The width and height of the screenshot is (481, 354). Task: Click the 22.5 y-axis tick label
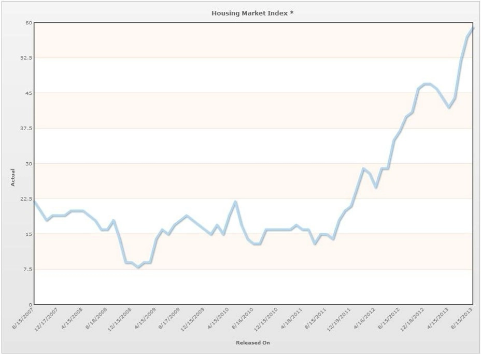tap(26, 199)
